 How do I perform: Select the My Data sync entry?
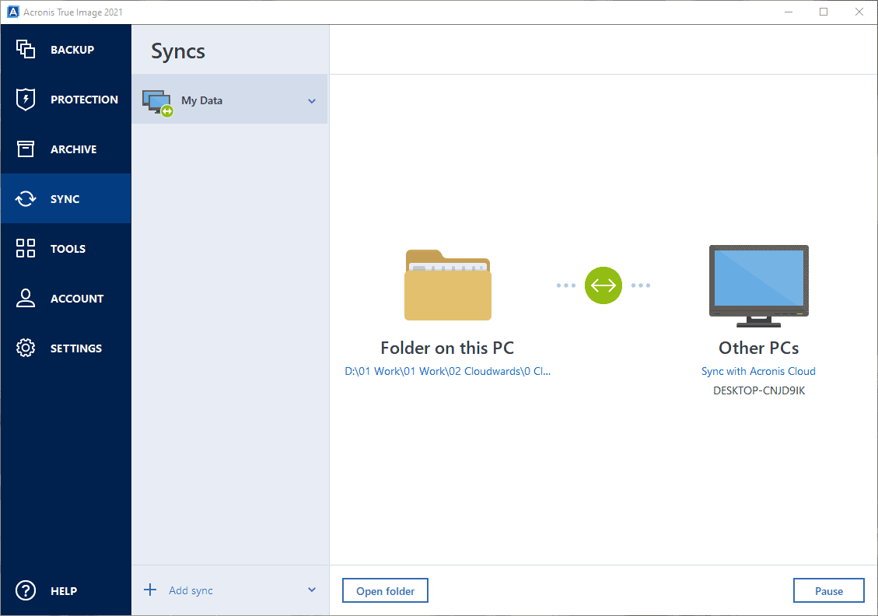pos(229,100)
